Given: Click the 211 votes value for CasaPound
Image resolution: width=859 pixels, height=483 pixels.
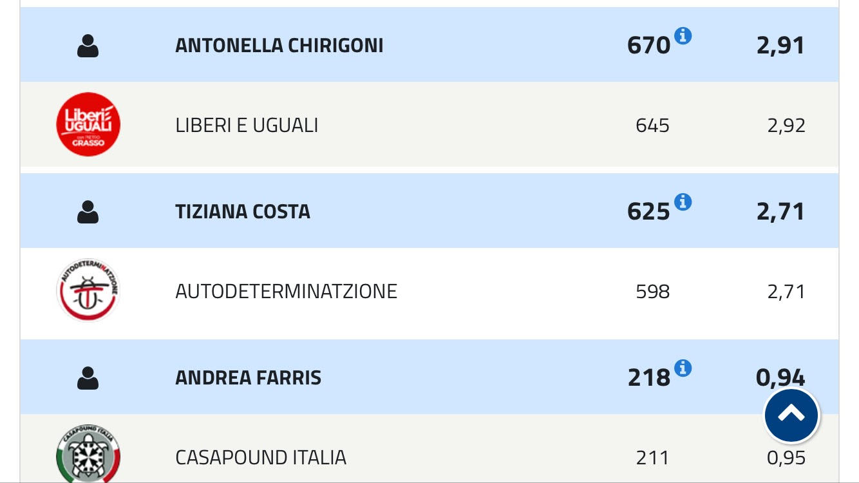Looking at the screenshot, I should coord(652,458).
